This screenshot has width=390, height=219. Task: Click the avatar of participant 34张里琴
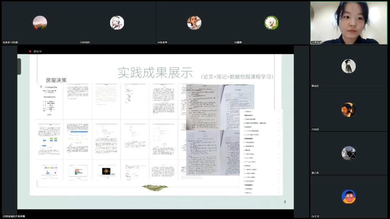pos(194,22)
